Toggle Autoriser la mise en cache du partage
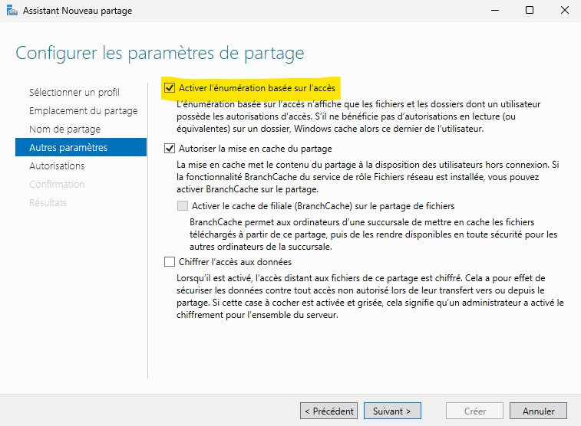Viewport: 581px width, 426px height. [170, 149]
